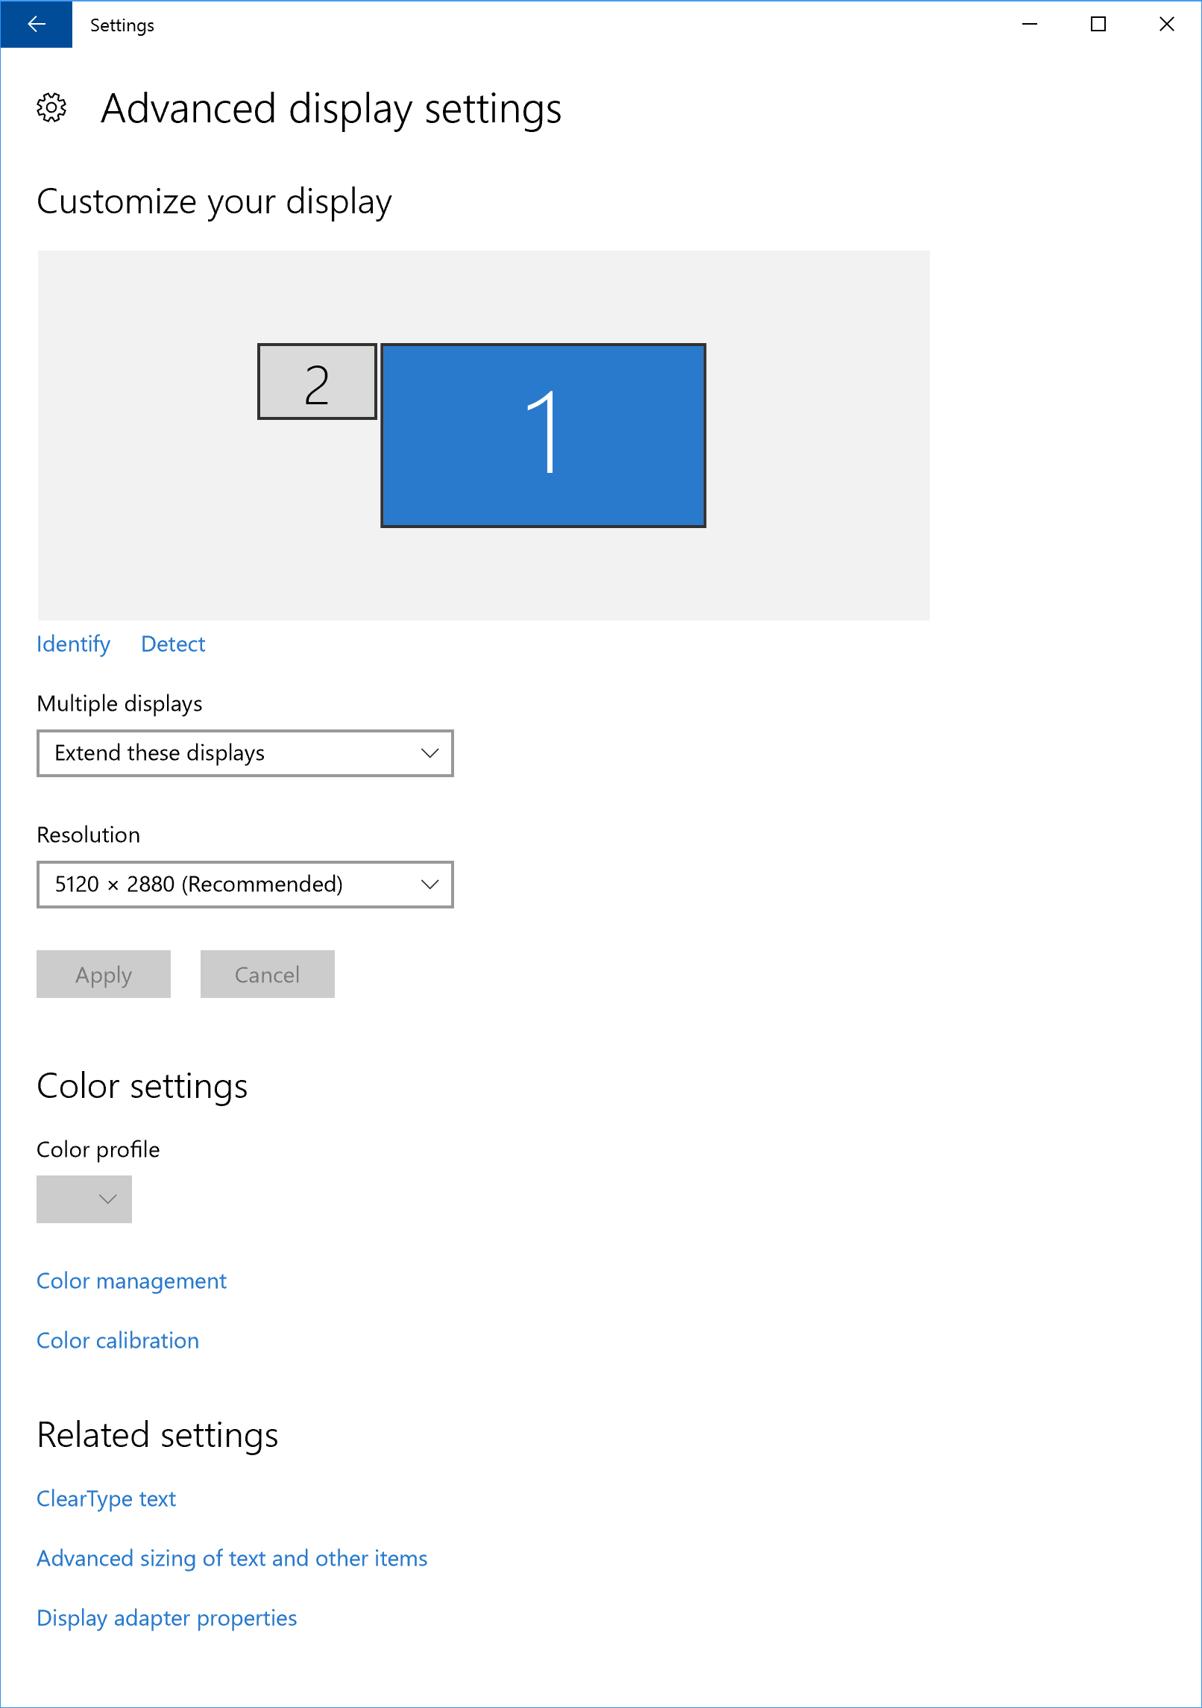
Task: Open the Color profile dropdown
Action: 84,1199
